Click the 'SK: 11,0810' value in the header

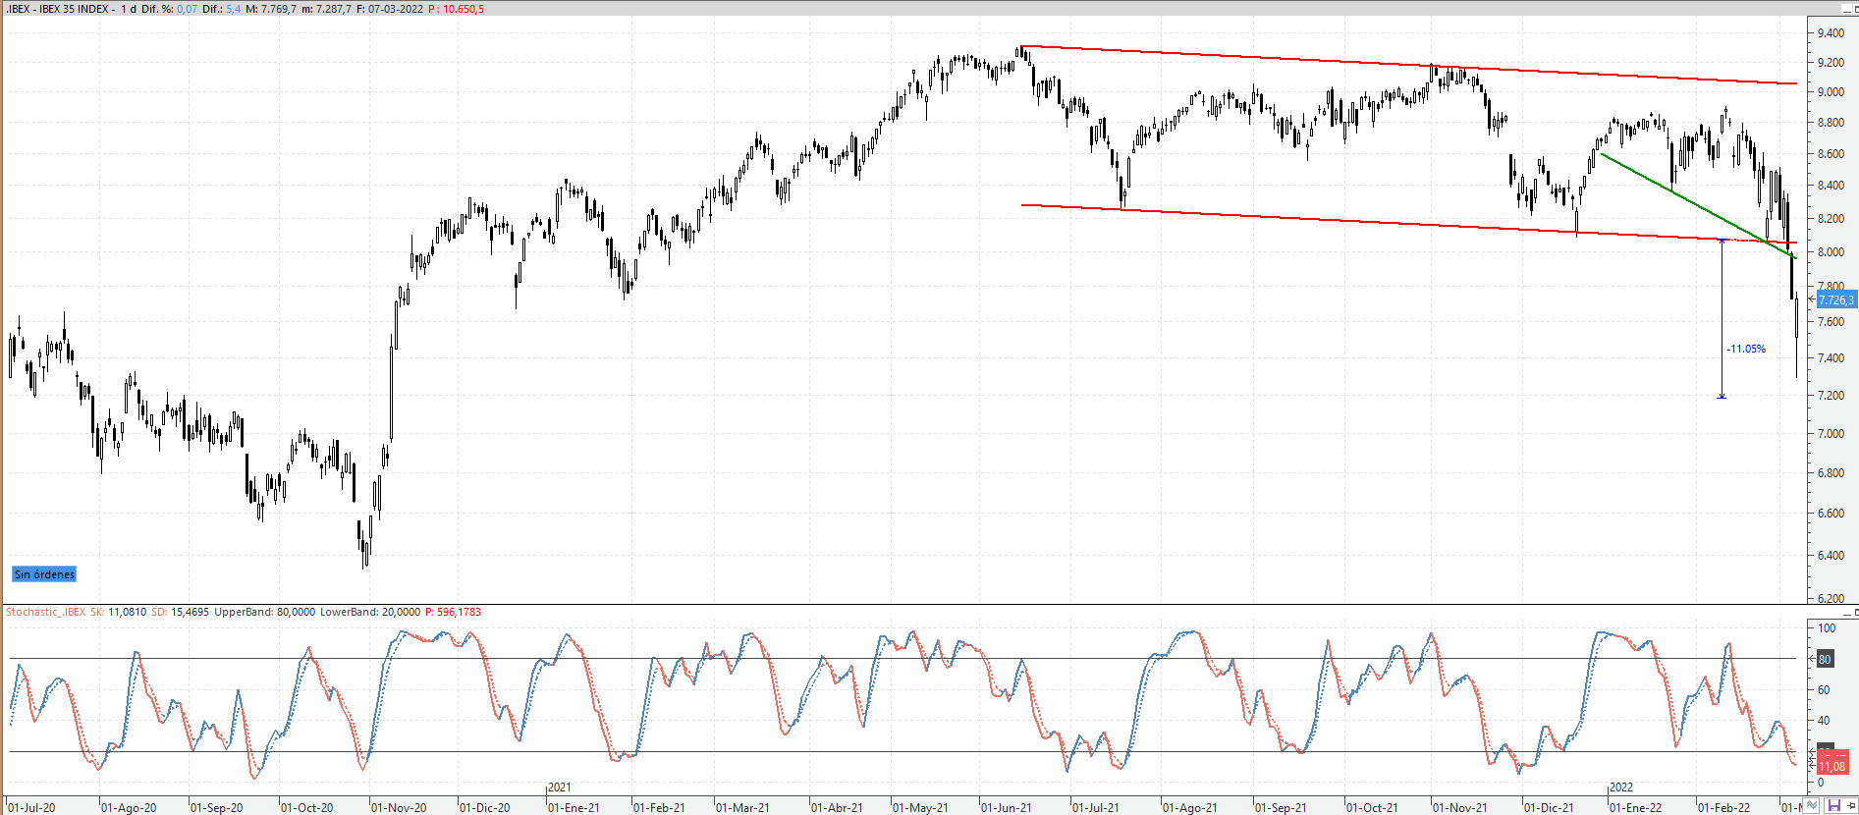point(118,612)
